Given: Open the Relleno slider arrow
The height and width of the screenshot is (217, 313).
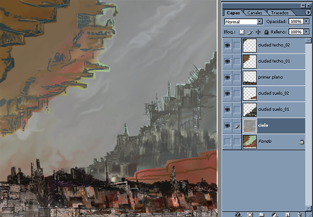Looking at the screenshot, I should (307, 32).
